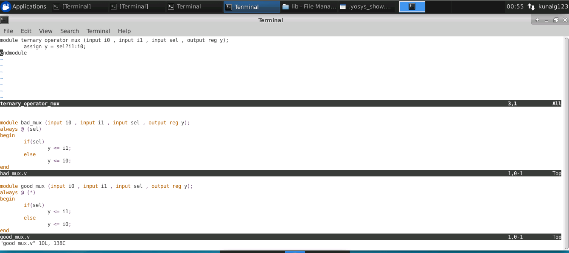This screenshot has width=569, height=253.
Task: Open the Edit menu
Action: tap(26, 30)
